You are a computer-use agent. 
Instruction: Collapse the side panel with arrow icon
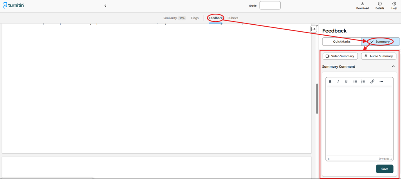point(314,29)
